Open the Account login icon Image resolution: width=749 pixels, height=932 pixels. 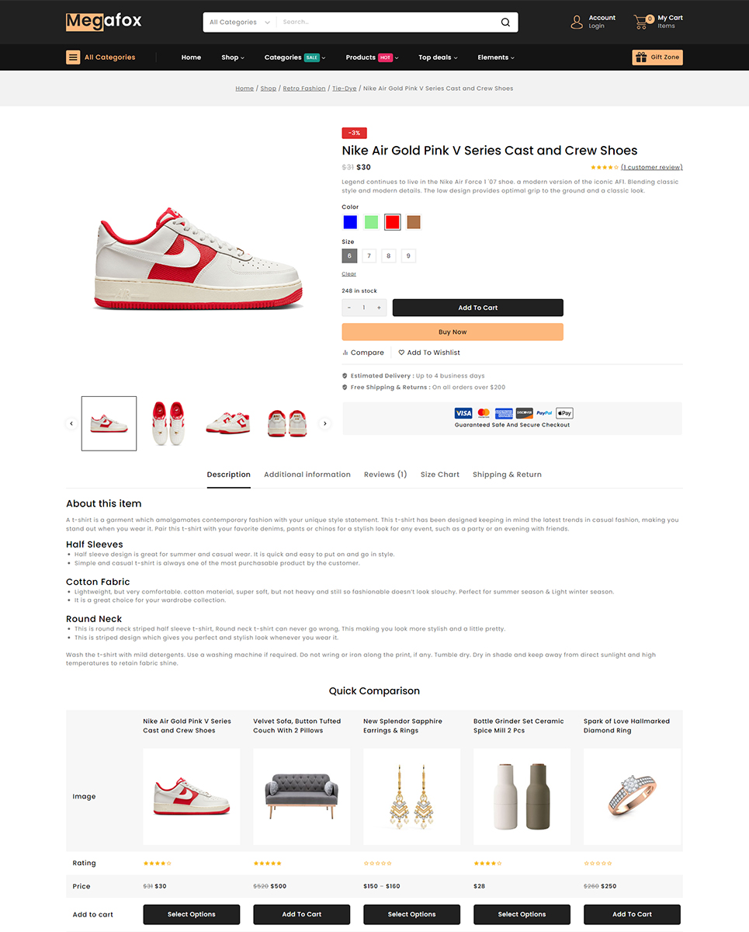pyautogui.click(x=577, y=22)
